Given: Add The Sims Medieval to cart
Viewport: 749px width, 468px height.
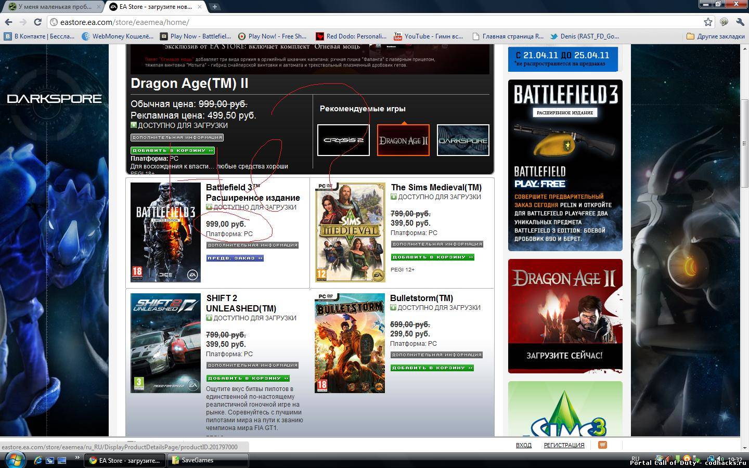Looking at the screenshot, I should click(x=433, y=257).
